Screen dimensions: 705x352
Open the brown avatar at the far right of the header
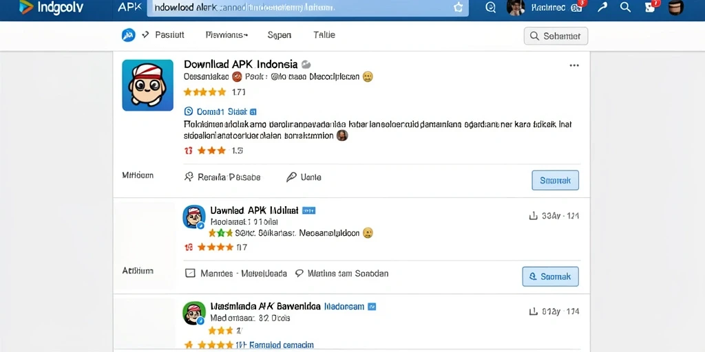676,7
